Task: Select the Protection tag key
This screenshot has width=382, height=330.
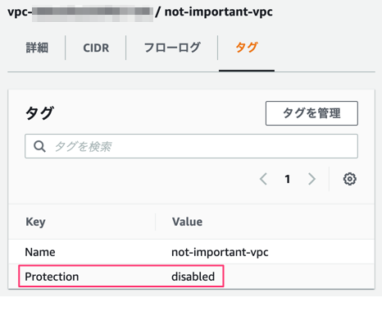Action: click(52, 277)
